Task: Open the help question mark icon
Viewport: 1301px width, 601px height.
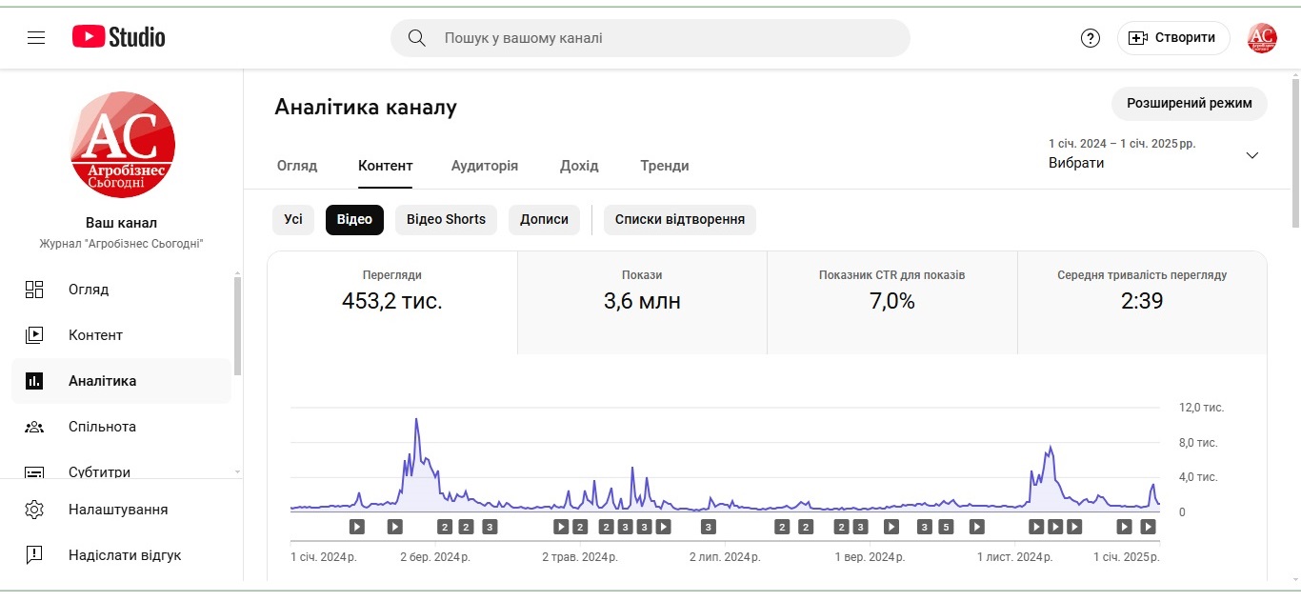Action: click(x=1091, y=38)
